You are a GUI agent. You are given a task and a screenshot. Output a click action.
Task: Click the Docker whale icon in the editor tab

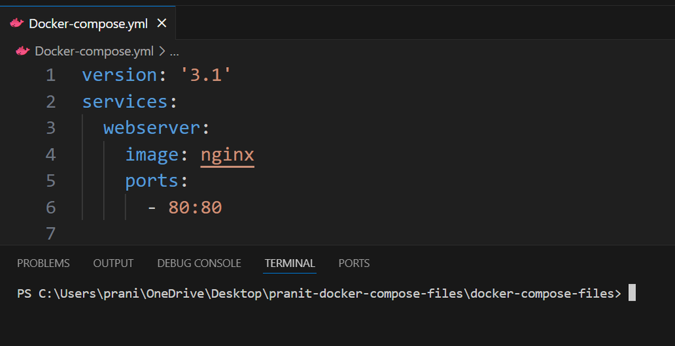click(x=17, y=23)
